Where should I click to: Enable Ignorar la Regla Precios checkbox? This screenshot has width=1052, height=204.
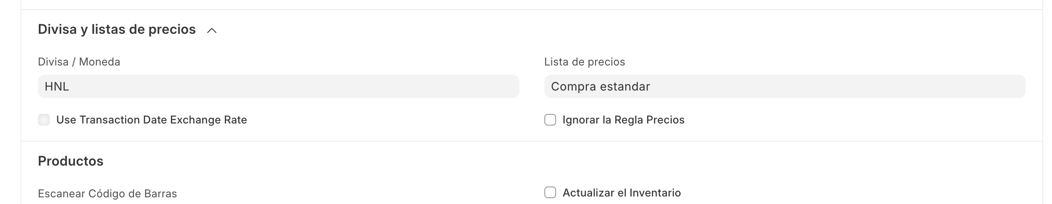550,120
